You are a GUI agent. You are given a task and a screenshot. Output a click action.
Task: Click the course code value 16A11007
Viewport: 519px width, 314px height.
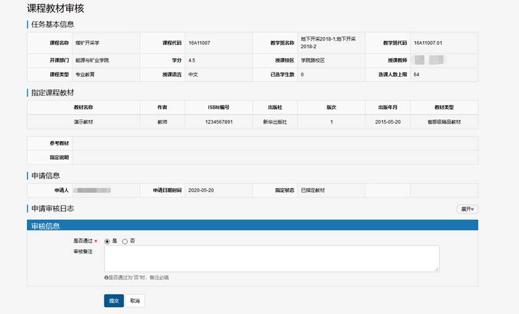pyautogui.click(x=199, y=43)
